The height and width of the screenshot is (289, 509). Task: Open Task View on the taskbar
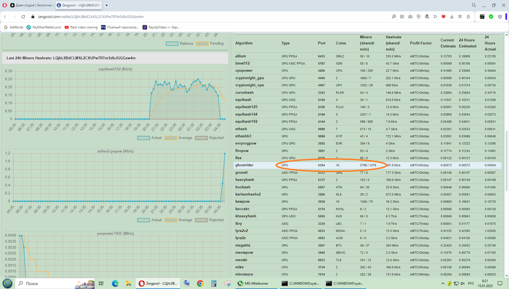tap(101, 283)
